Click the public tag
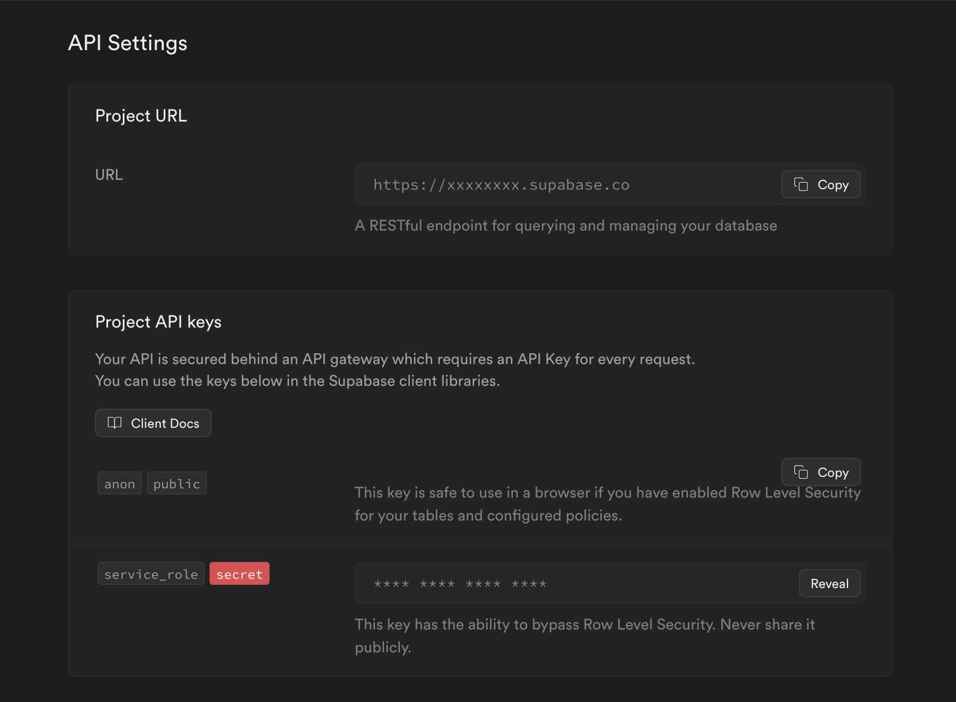Viewport: 956px width, 702px height. click(177, 483)
